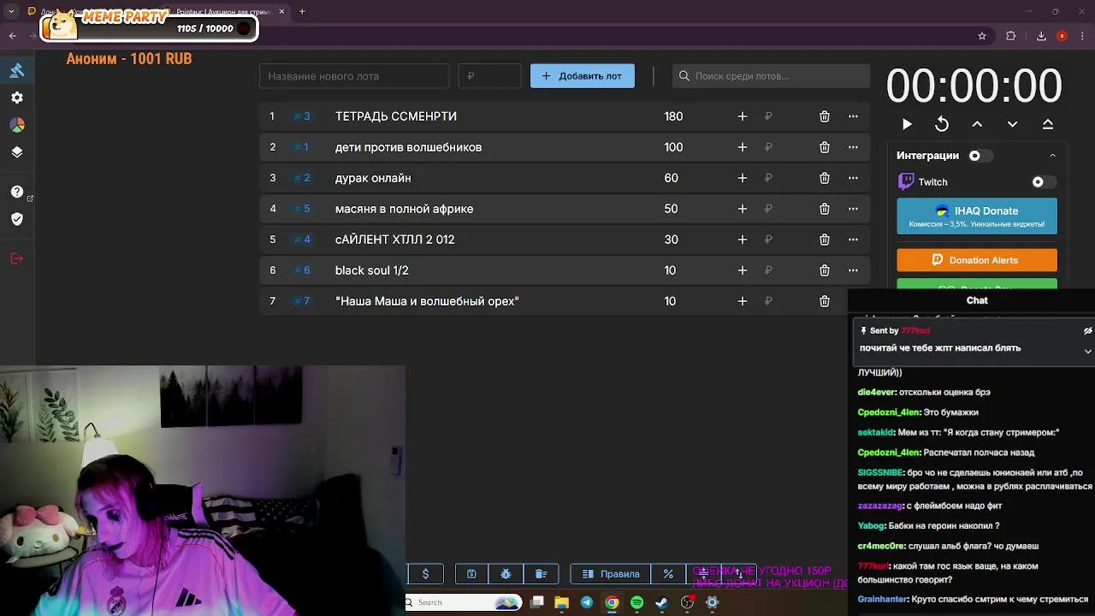Viewport: 1095px width, 616px height.
Task: Open File Explorer from the taskbar
Action: pos(561,603)
